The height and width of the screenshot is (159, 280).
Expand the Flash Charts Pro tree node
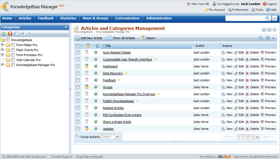click(x=2, y=50)
